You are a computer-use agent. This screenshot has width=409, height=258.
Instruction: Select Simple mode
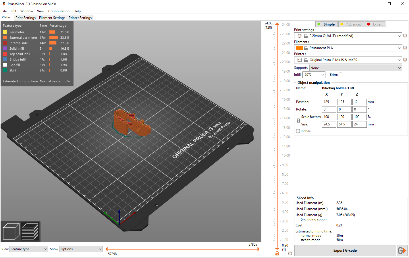coord(327,24)
